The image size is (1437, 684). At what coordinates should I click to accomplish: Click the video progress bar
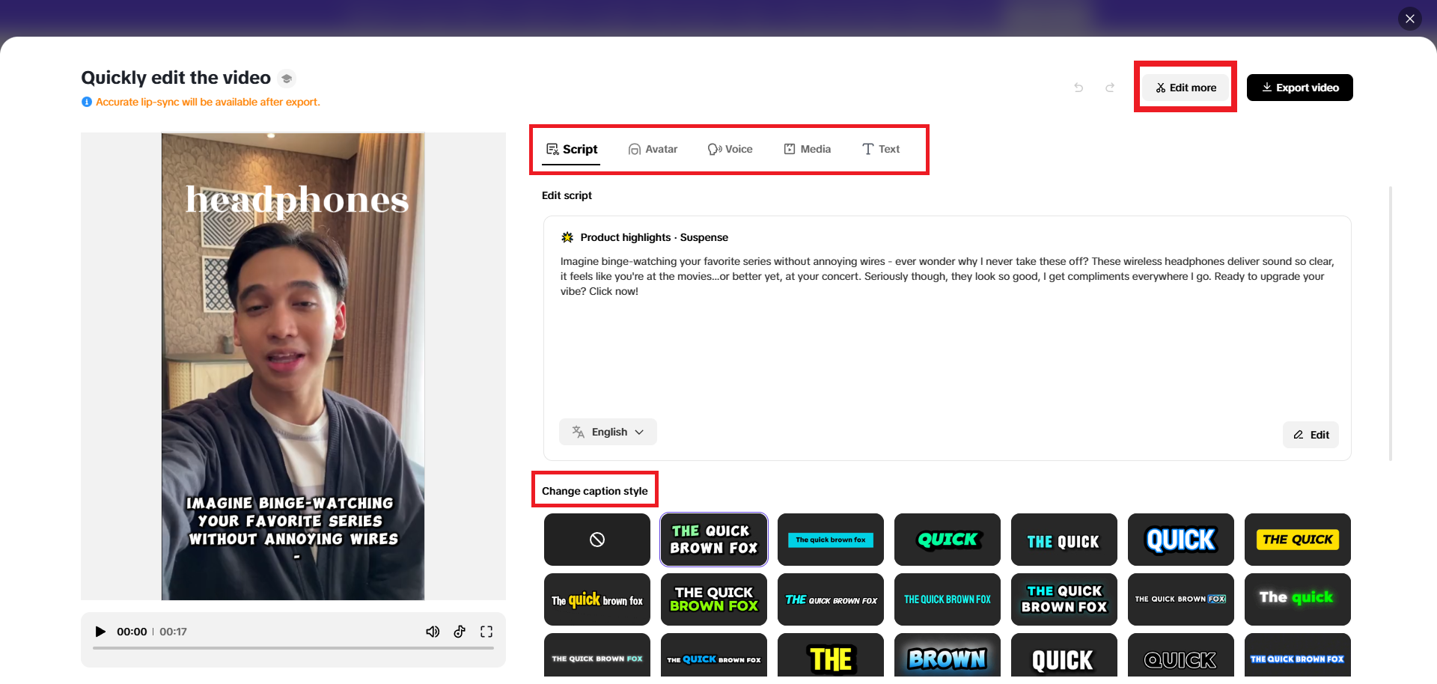(293, 648)
